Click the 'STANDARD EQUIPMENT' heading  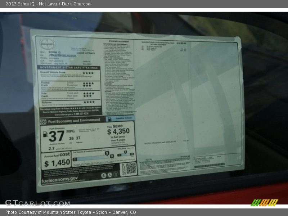click(119, 41)
